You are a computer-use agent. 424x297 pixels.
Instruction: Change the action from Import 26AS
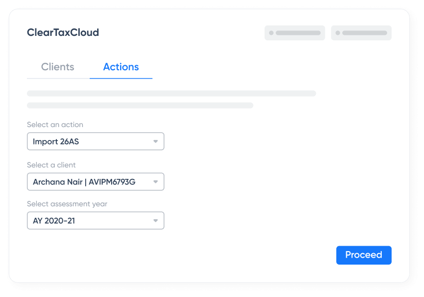click(95, 141)
